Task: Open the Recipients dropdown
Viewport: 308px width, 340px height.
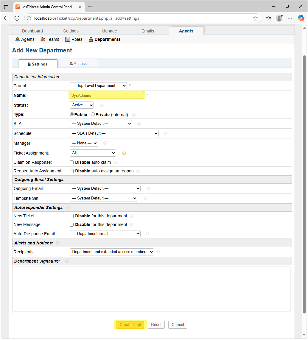Action: pyautogui.click(x=112, y=252)
